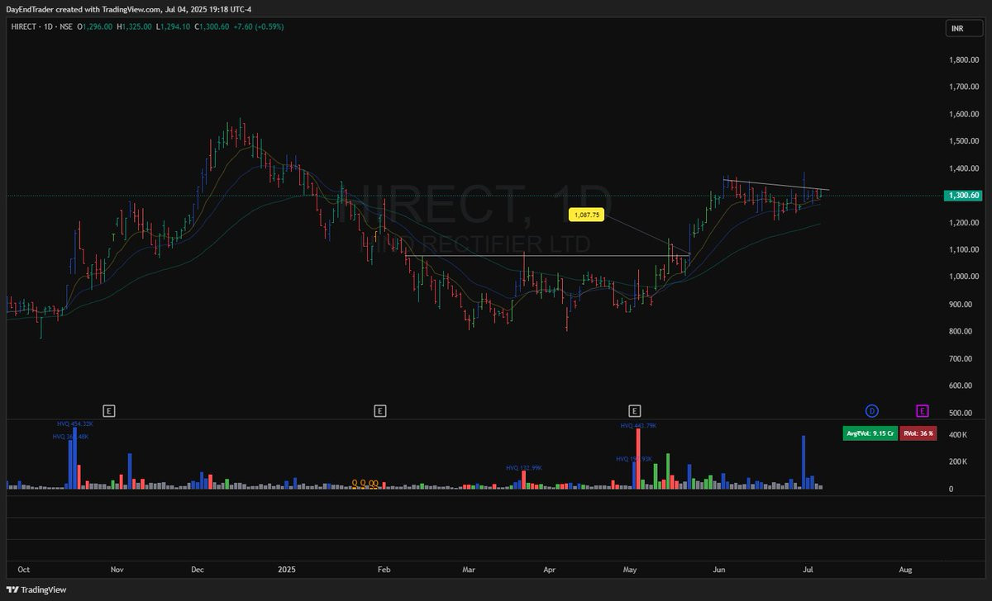Image resolution: width=992 pixels, height=601 pixels.
Task: Click the open value O1,296.00
Action: (95, 27)
